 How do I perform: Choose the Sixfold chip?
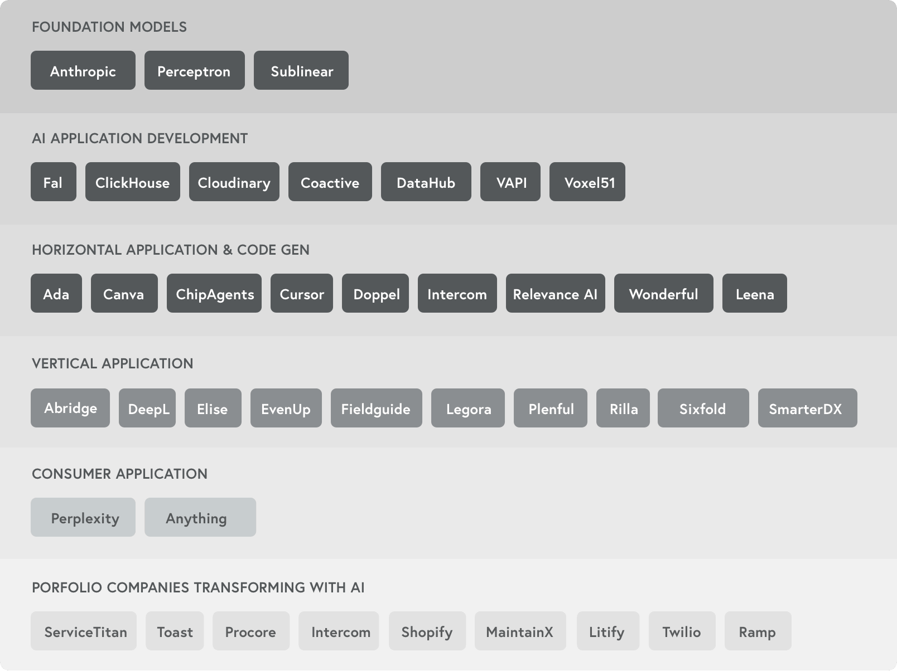(703, 408)
